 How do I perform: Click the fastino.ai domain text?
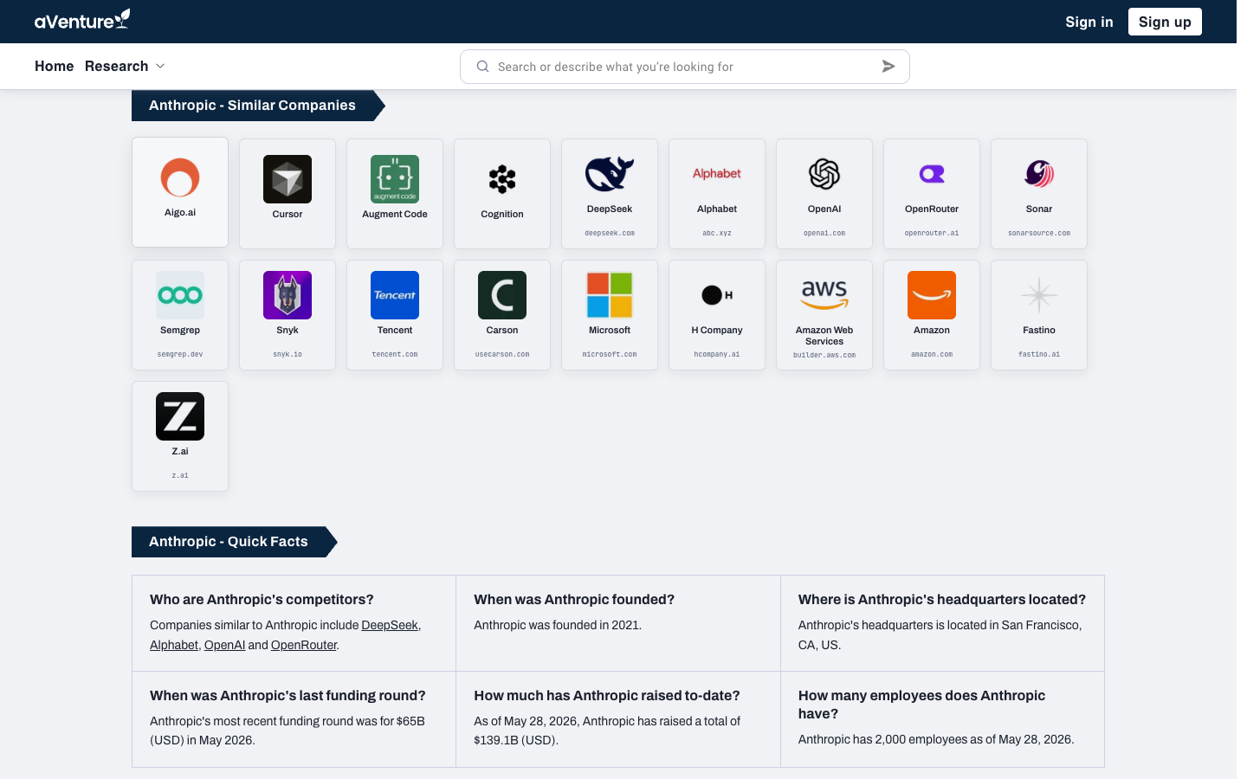pyautogui.click(x=1039, y=354)
